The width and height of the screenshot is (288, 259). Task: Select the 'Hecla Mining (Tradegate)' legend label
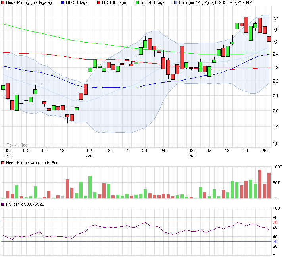pos(29,2)
